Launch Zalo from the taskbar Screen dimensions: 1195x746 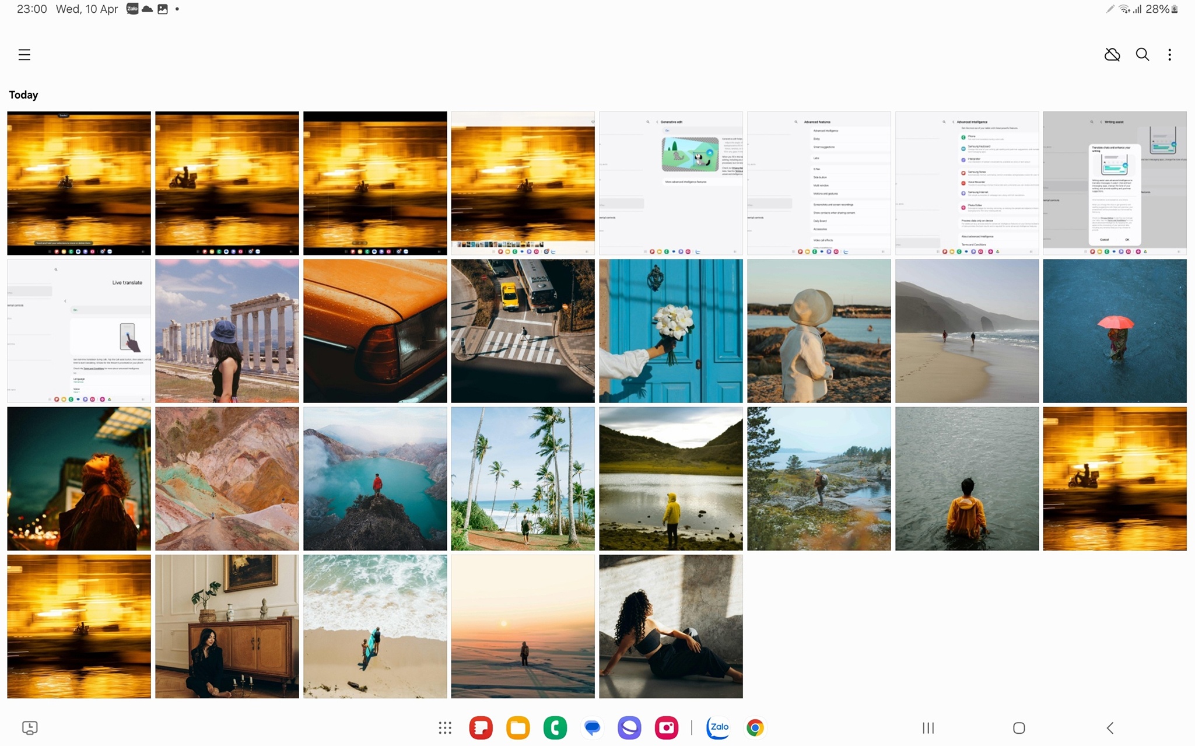click(718, 727)
